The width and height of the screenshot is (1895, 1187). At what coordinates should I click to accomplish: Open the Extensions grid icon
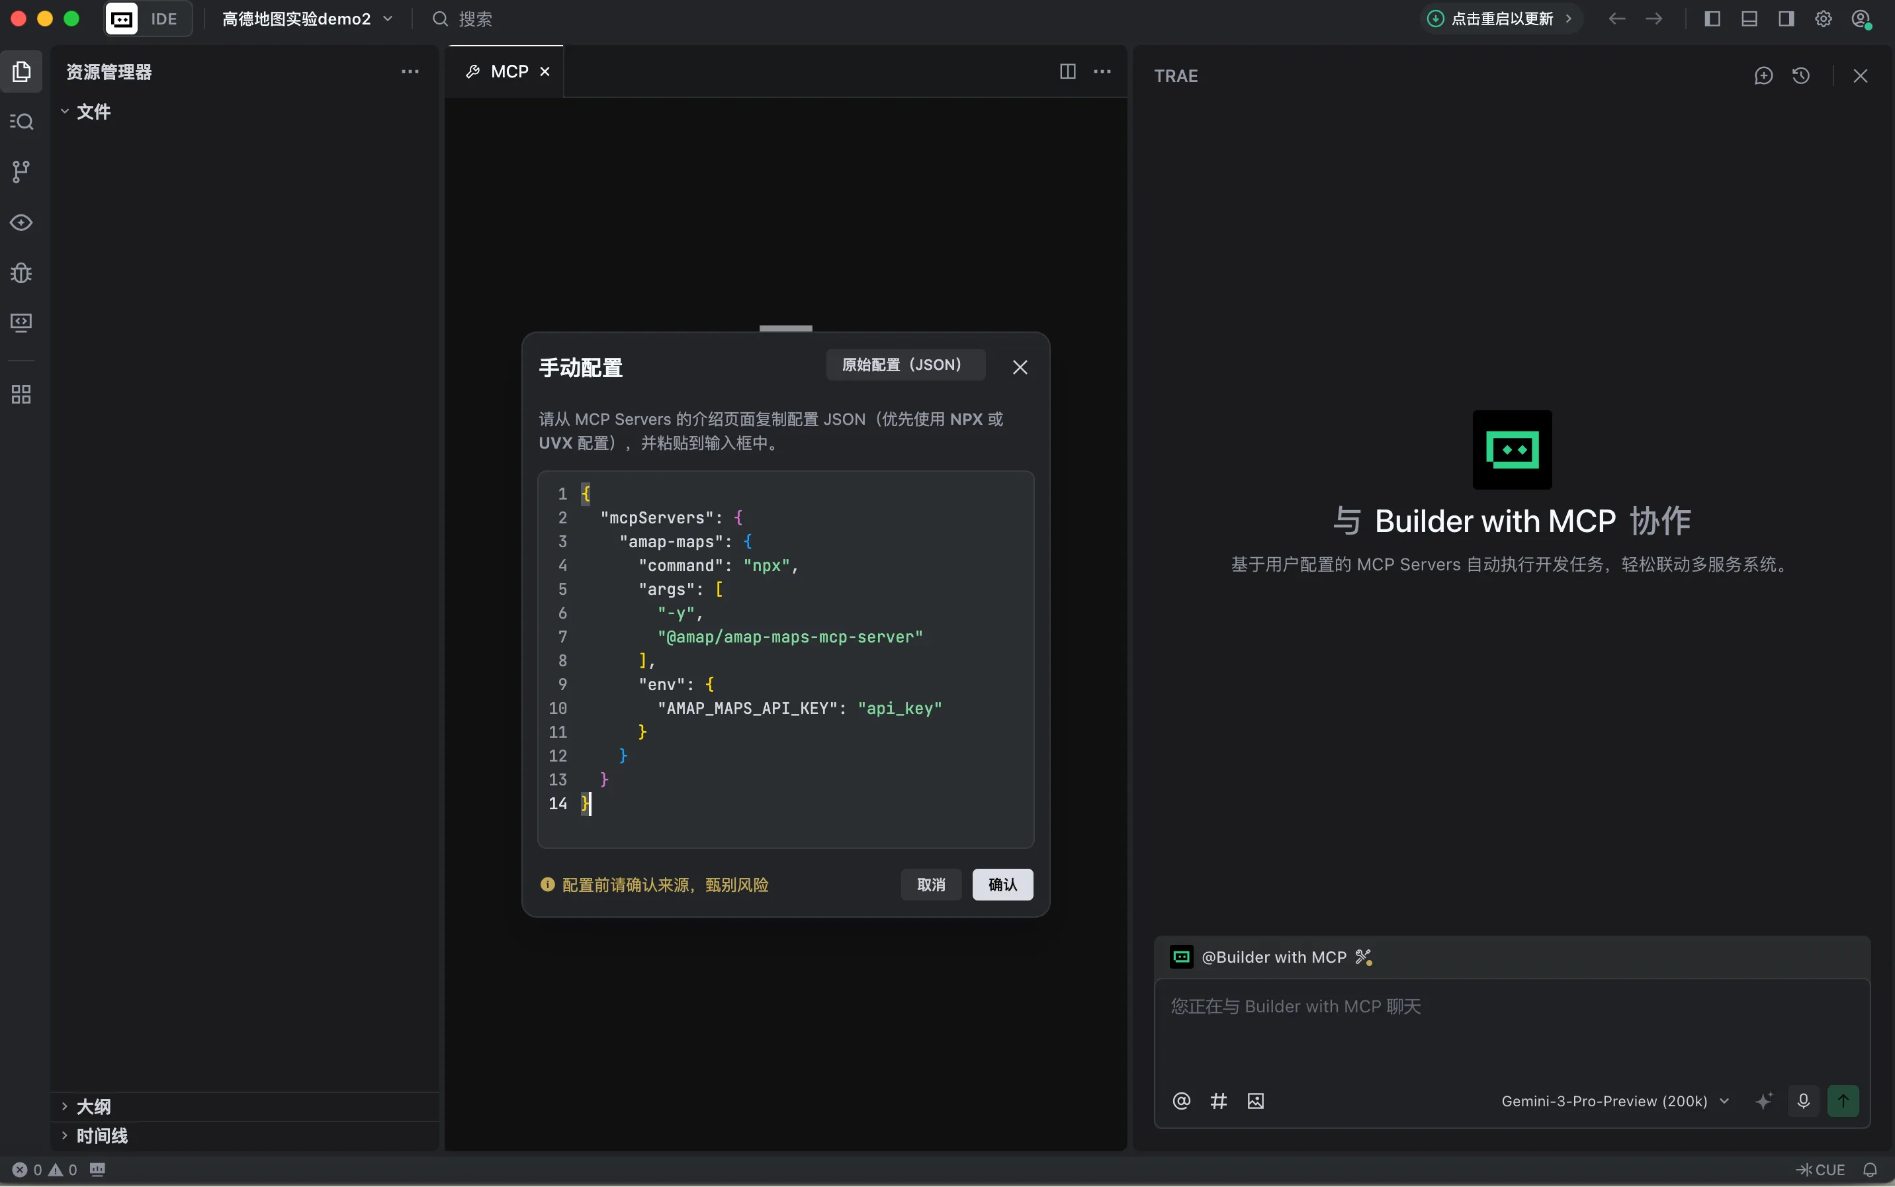tap(21, 394)
